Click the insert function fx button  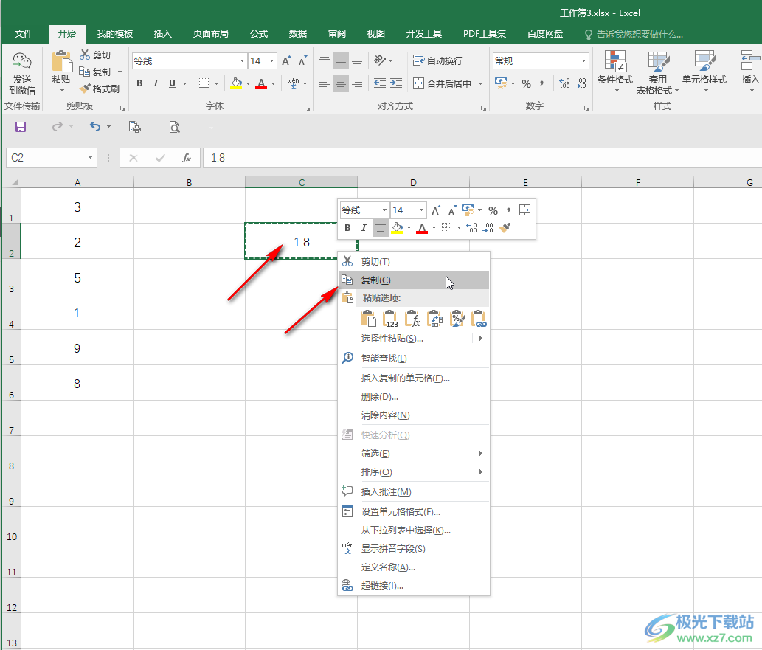187,158
